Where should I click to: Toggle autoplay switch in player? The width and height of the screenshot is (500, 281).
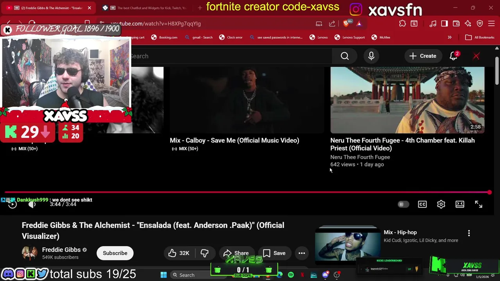403,204
